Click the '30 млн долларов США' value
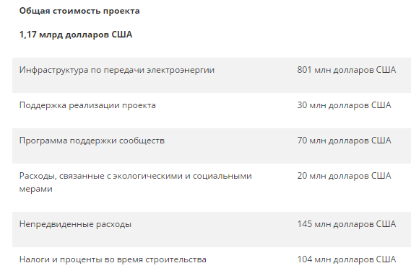This screenshot has width=411, height=276. coord(344,105)
